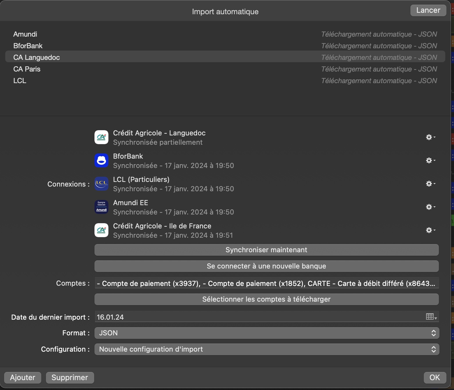Click the BforBank blue logo icon
The image size is (454, 390).
(101, 160)
